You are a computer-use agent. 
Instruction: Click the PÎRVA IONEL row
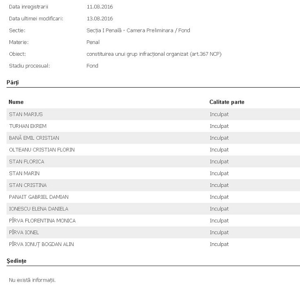(24, 232)
